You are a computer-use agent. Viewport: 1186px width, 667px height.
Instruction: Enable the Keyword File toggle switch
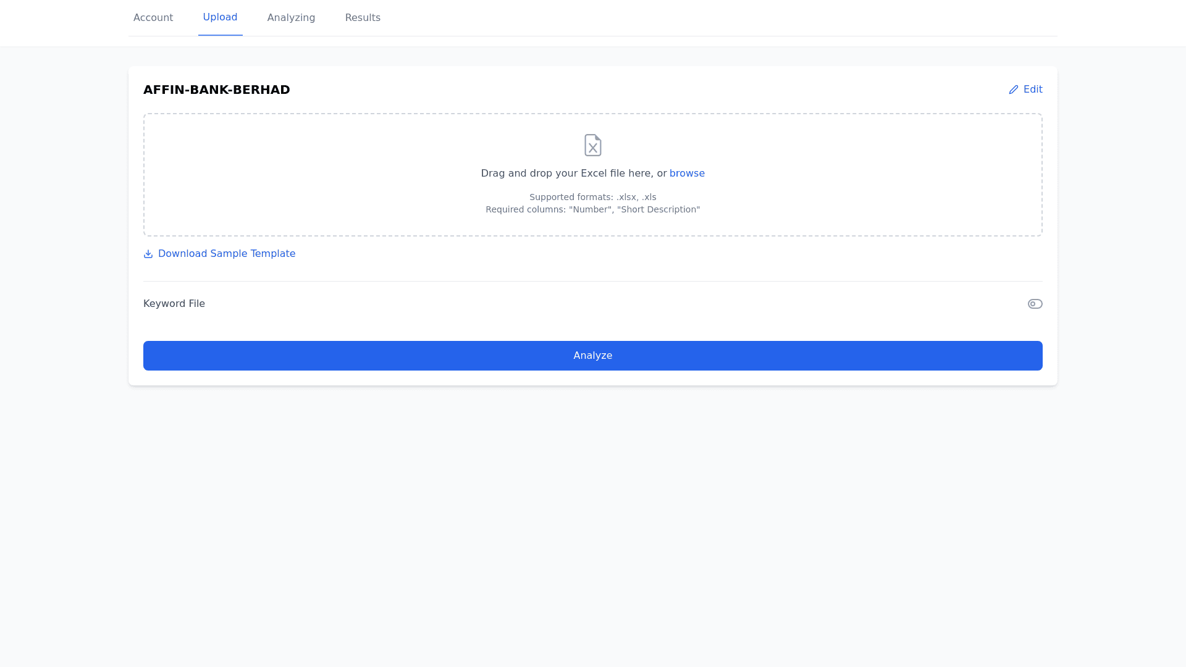(1035, 304)
